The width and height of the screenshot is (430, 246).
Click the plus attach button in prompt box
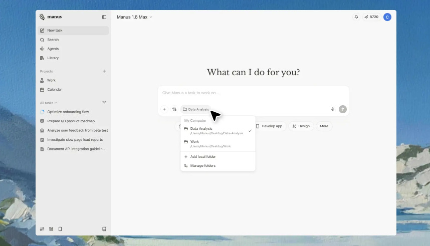pyautogui.click(x=164, y=109)
